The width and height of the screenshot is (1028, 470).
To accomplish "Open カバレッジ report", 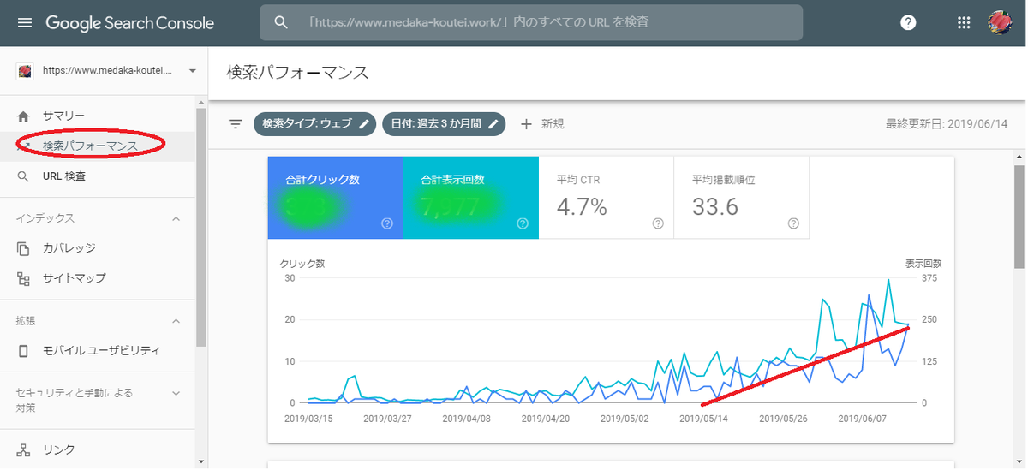I will (69, 248).
